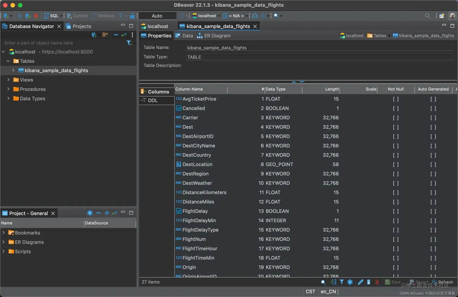The width and height of the screenshot is (458, 297).
Task: Open the Data tab
Action: pyautogui.click(x=184, y=36)
